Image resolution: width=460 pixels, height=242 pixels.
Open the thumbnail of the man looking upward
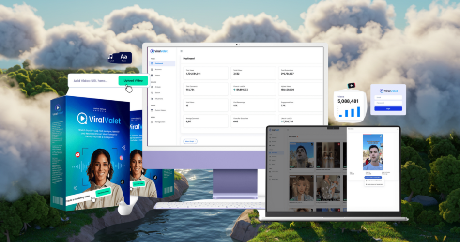(x=301, y=155)
